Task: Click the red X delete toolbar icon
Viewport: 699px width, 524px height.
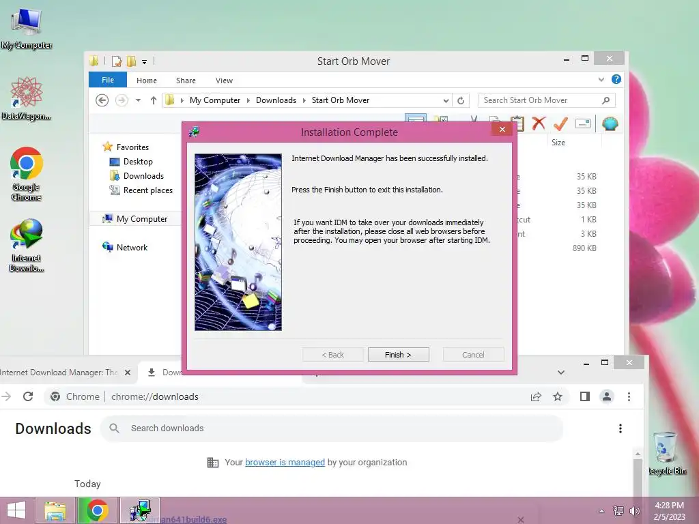Action: 539,123
